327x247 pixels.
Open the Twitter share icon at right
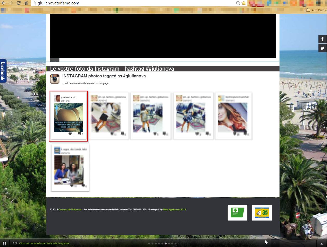pos(322,48)
